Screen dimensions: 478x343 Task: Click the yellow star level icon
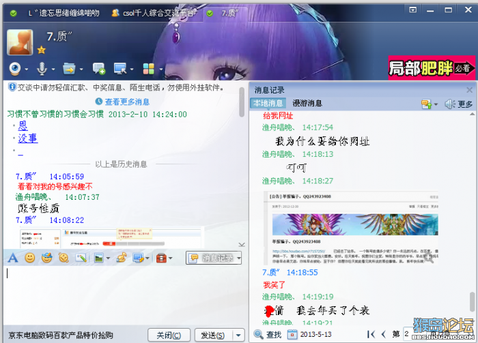(x=42, y=50)
